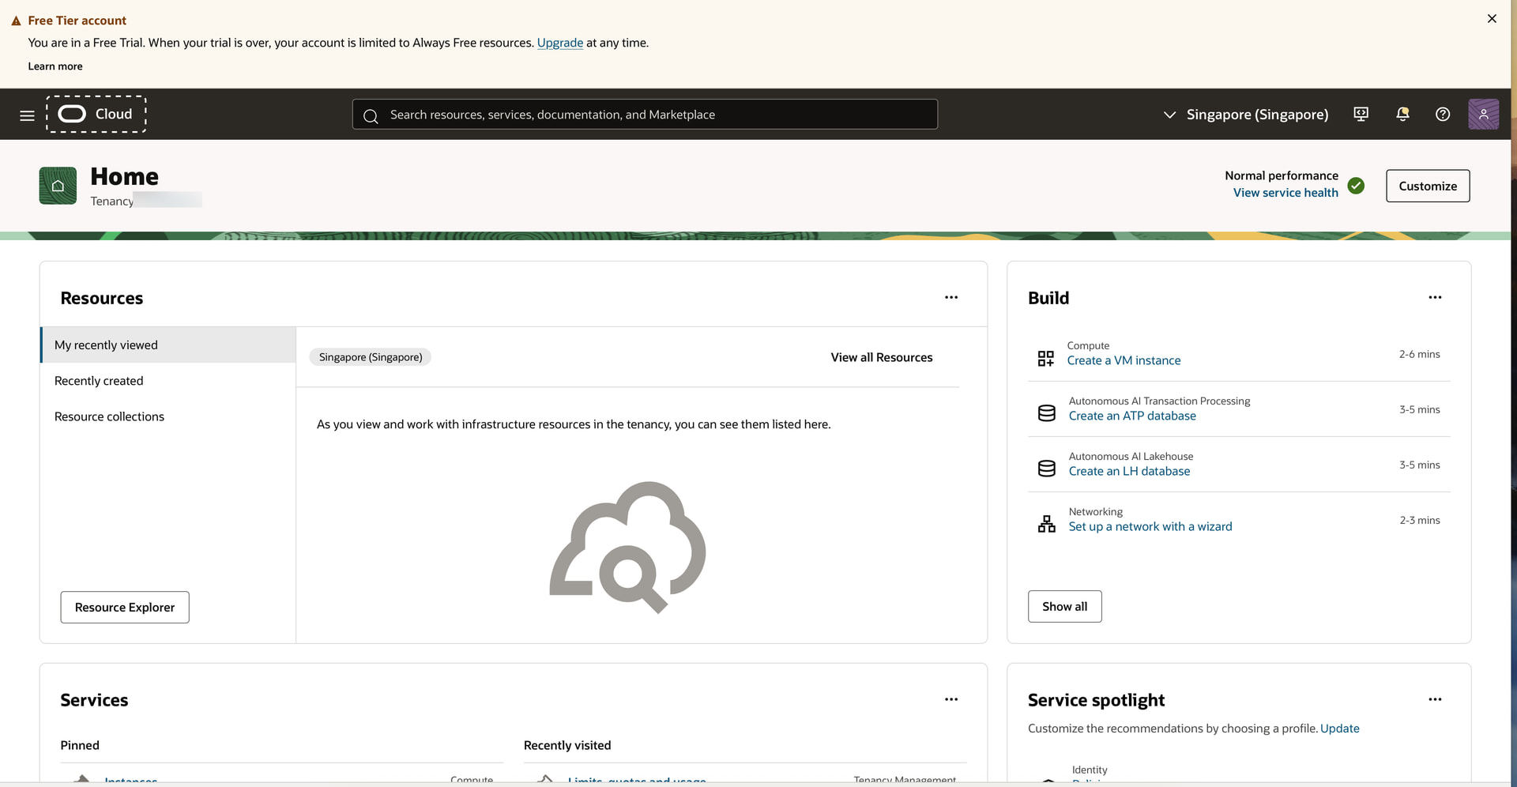Click View all Resources
Viewport: 1517px width, 787px height.
click(882, 357)
